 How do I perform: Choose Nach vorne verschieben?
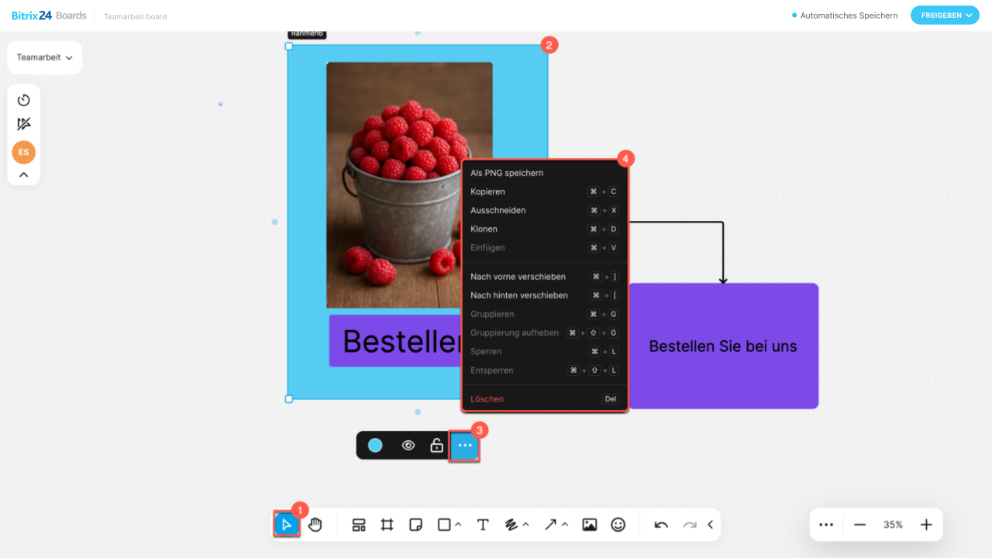click(545, 277)
